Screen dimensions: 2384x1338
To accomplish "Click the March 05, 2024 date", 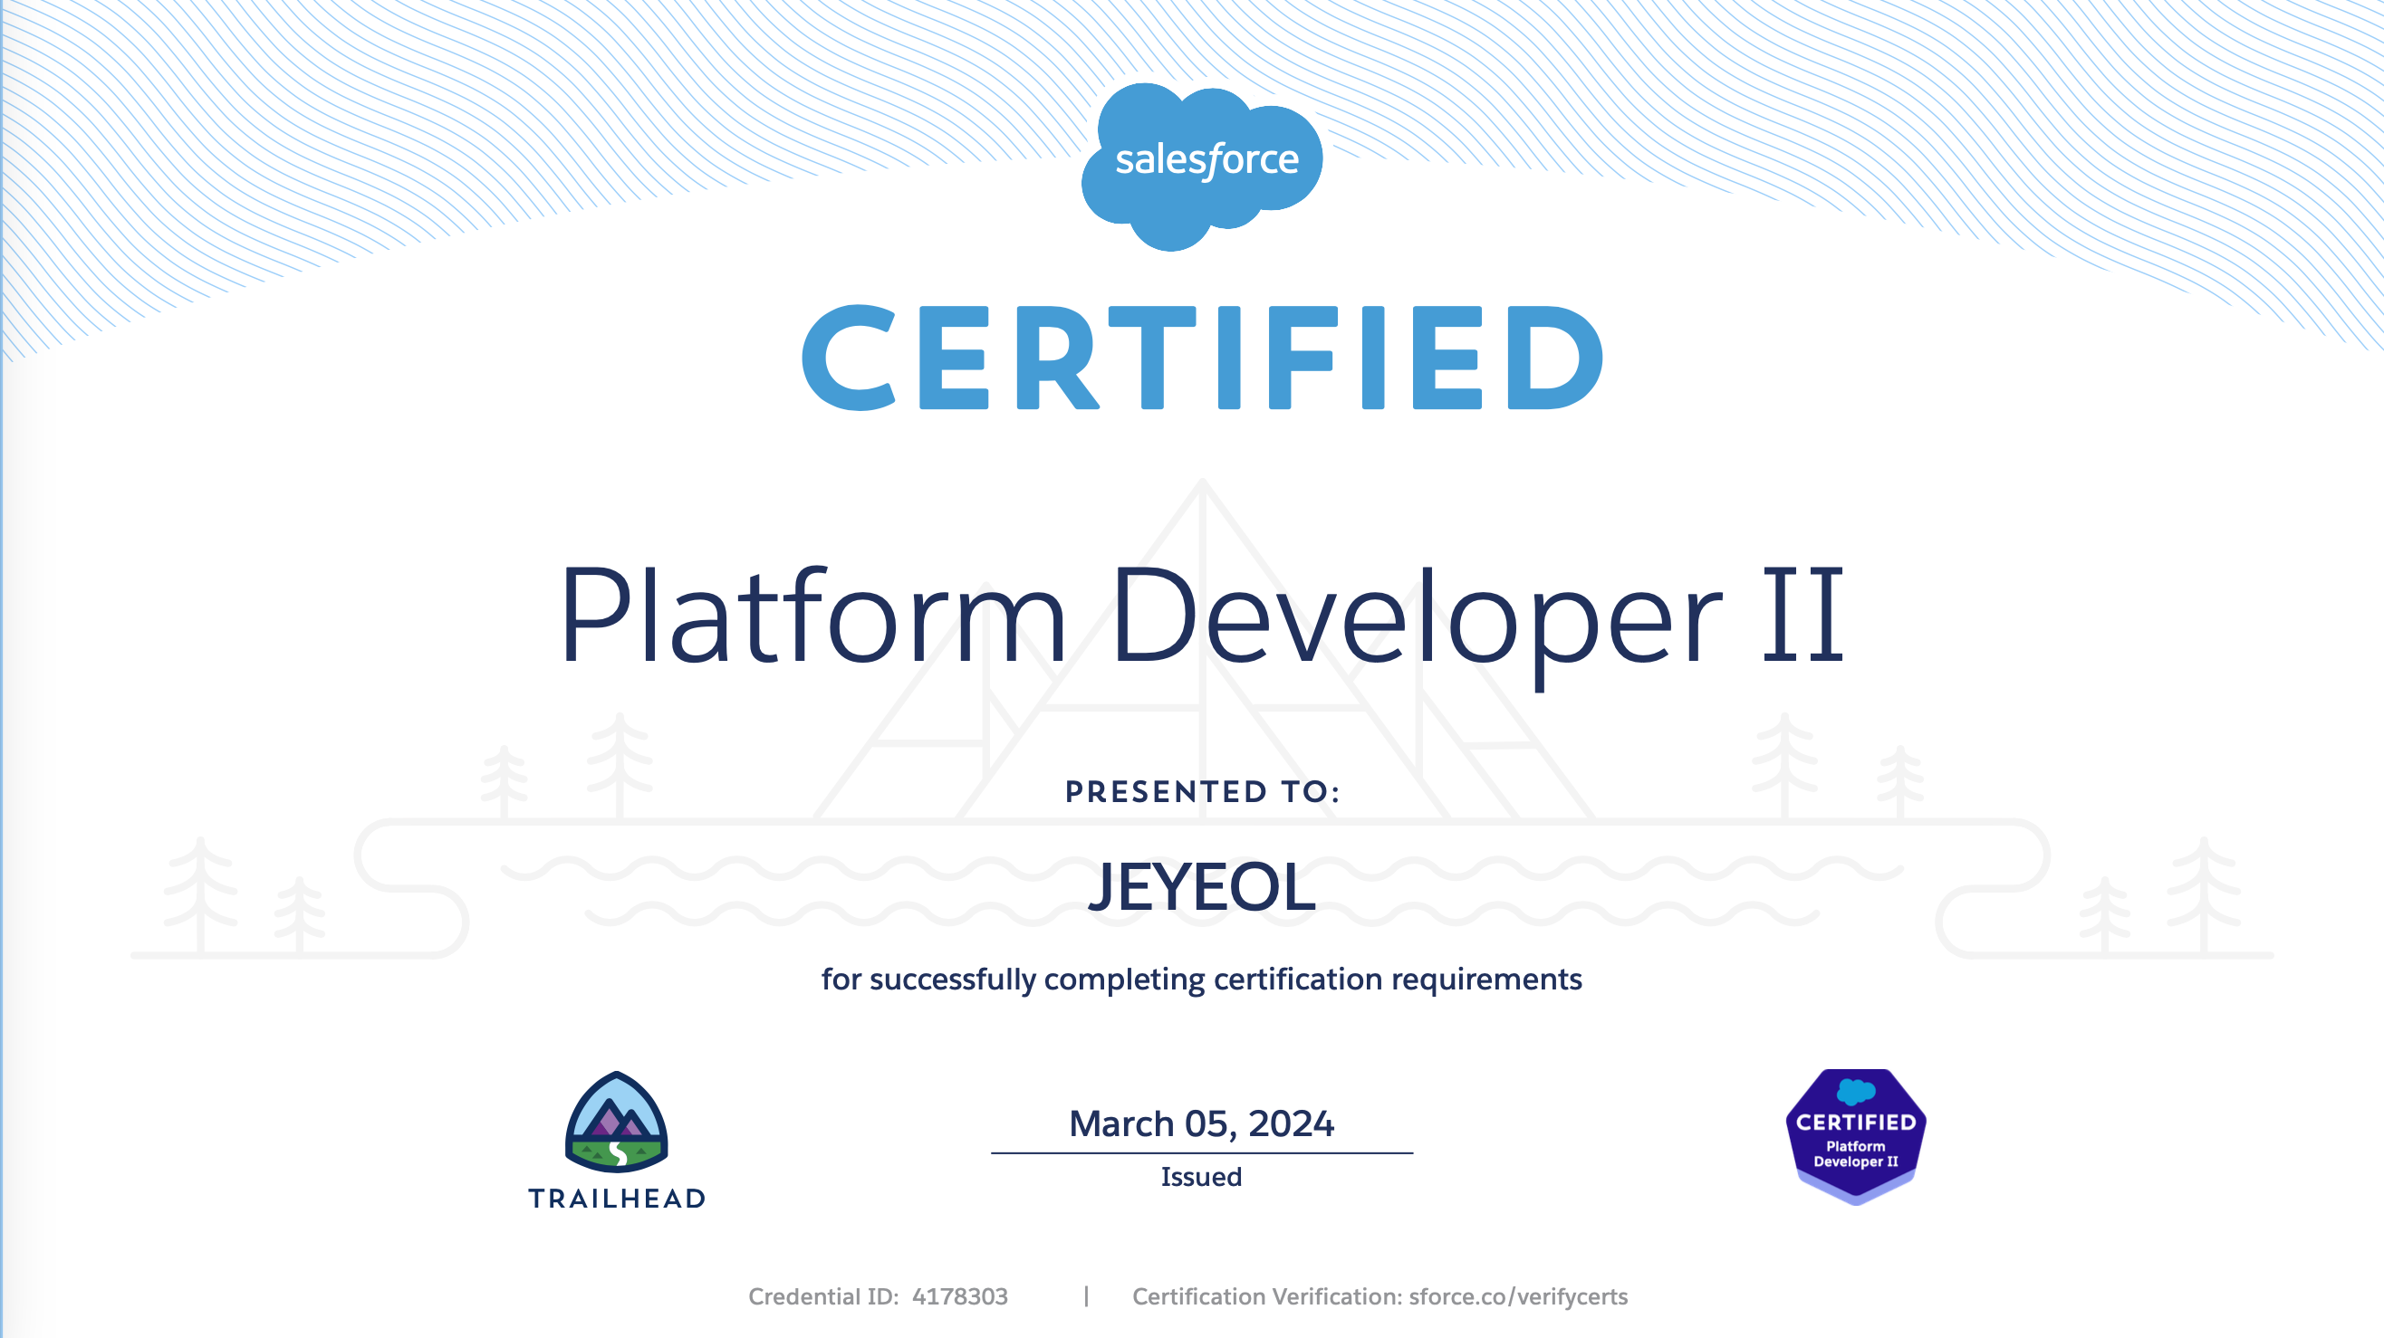I will pos(1201,1123).
